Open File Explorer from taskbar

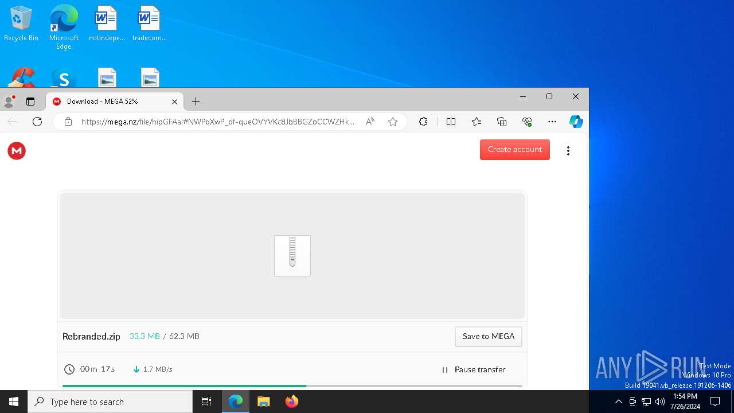tap(263, 402)
